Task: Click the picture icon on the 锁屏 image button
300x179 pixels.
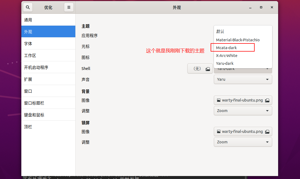Action: [x=219, y=131]
